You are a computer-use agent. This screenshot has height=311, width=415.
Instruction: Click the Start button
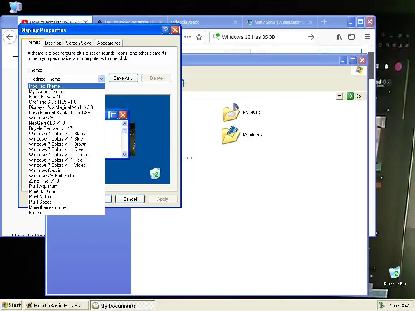[11, 305]
